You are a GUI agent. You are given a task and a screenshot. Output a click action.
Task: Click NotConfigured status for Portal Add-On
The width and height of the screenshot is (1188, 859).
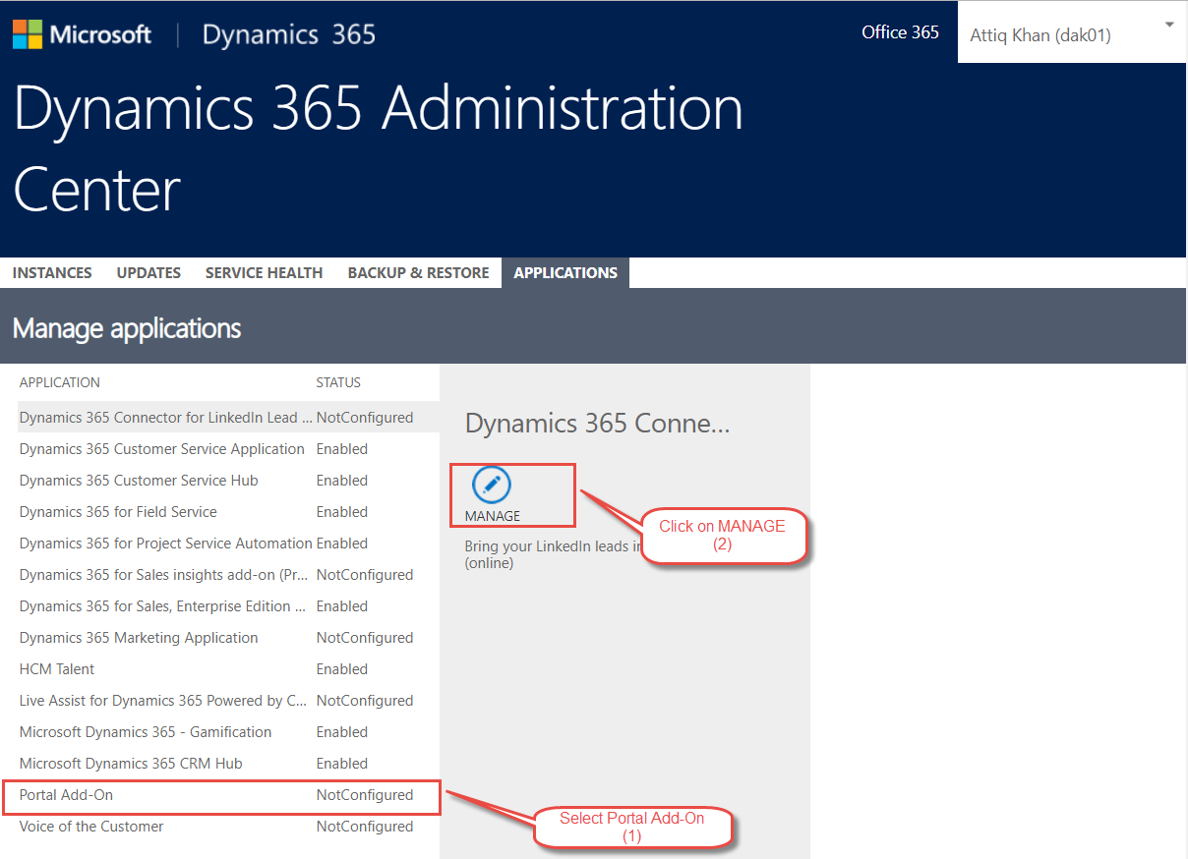coord(365,795)
